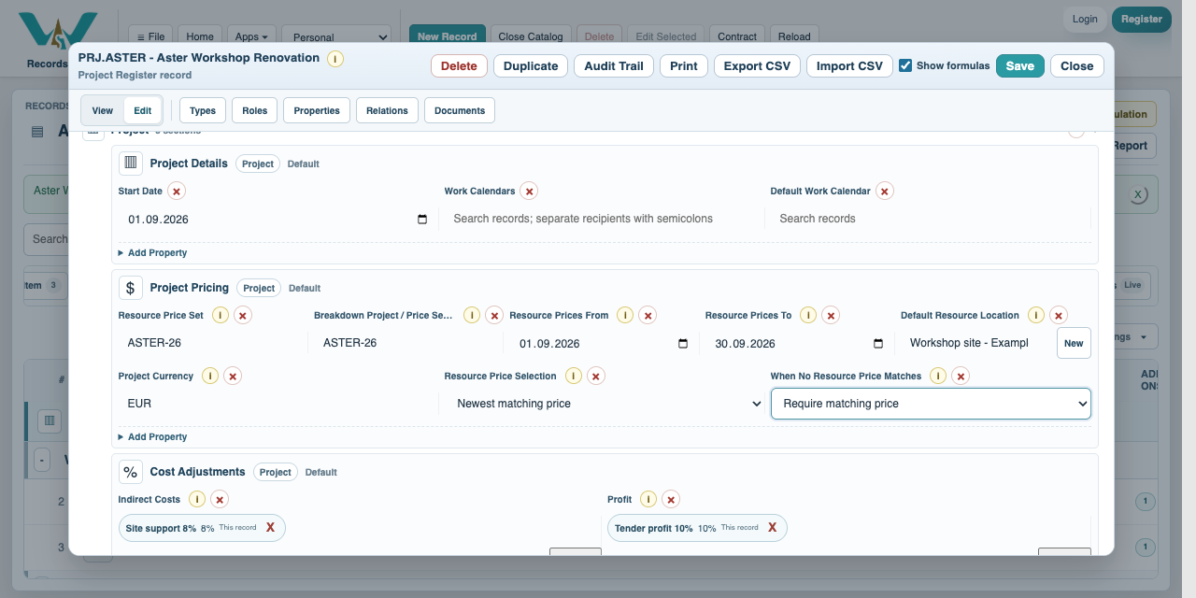Open the Resource Prices From calendar picker
This screenshot has width=1196, height=598.
click(683, 343)
